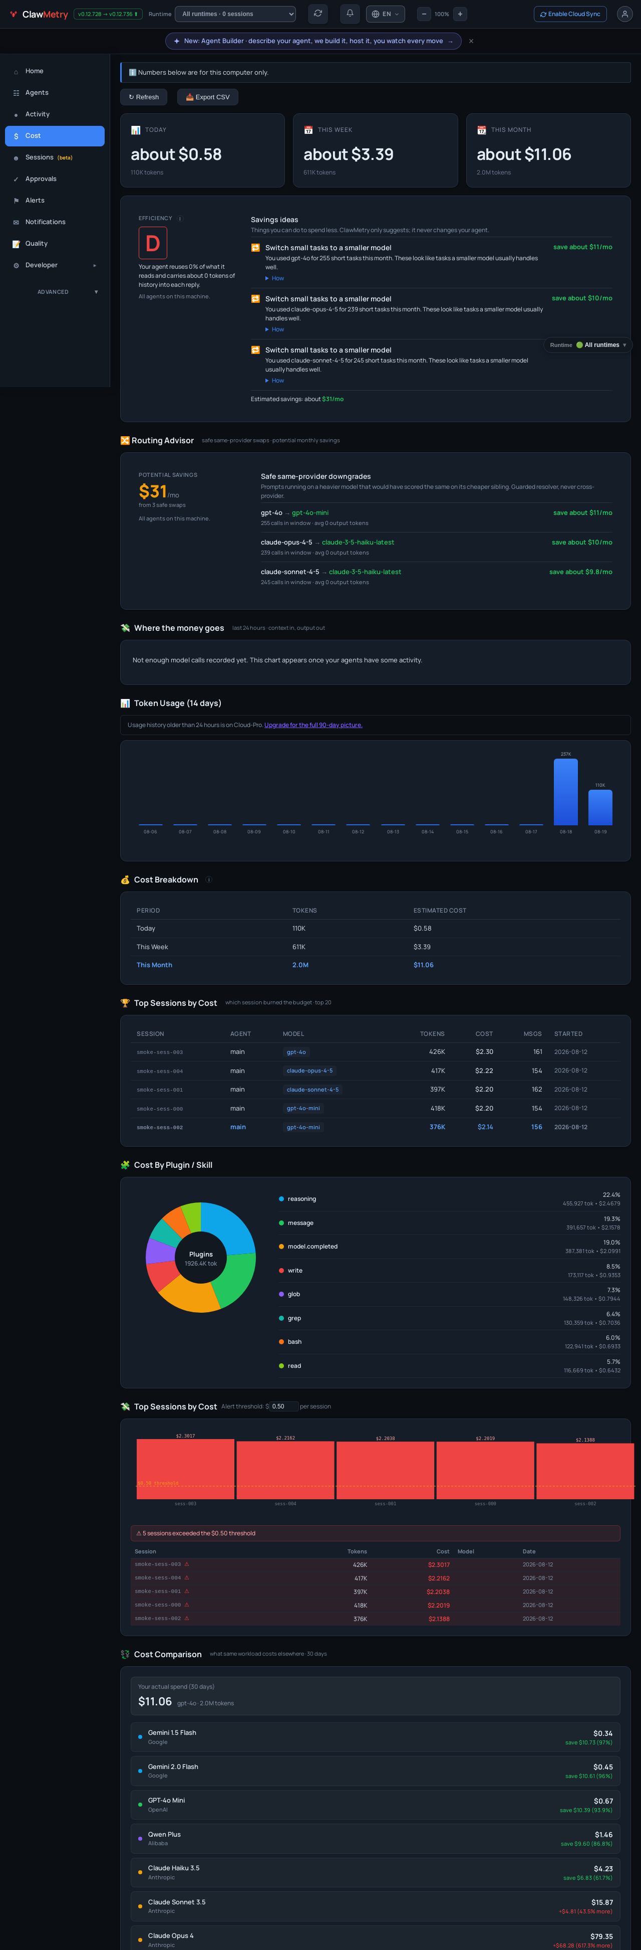The height and width of the screenshot is (1950, 641).
Task: Open Notifications in sidebar
Action: 55,223
